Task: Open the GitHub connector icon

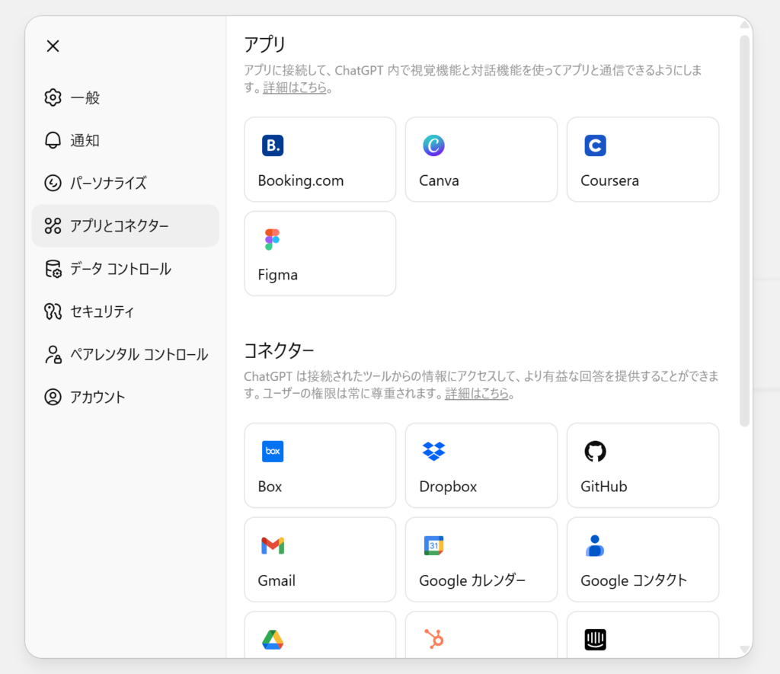Action: 595,452
